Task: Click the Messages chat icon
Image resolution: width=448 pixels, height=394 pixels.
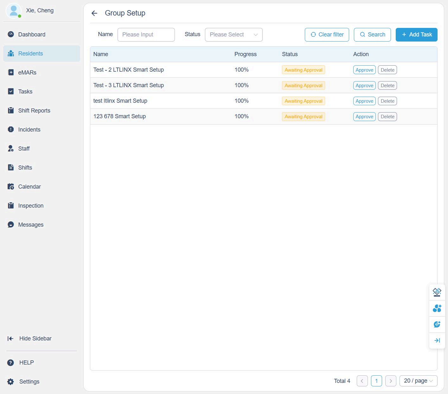Action: click(x=11, y=224)
